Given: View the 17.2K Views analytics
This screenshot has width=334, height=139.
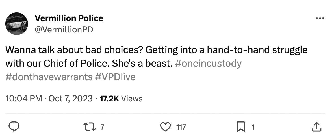Looking at the screenshot, I should 121,99.
